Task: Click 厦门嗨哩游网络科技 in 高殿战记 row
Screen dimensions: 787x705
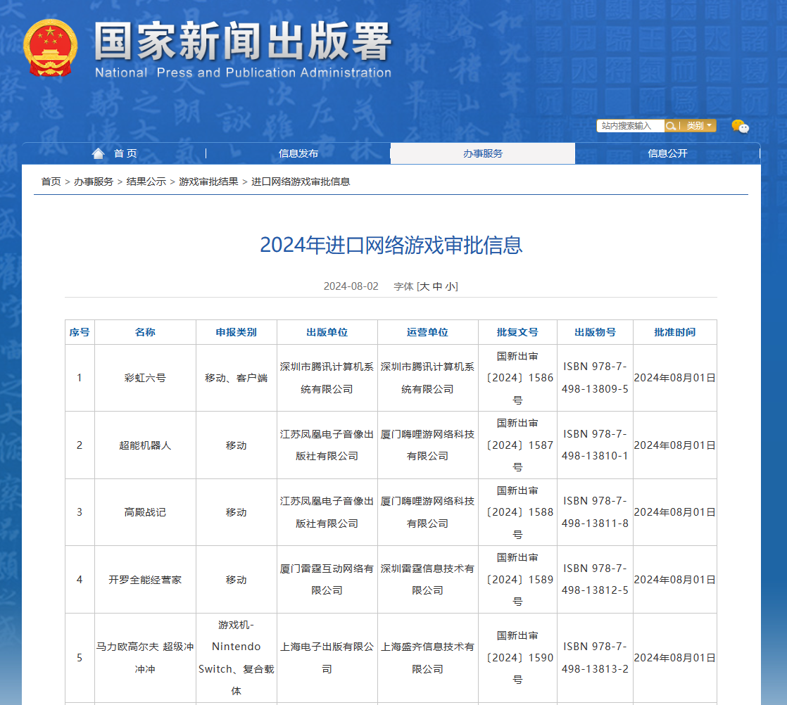Action: point(427,512)
